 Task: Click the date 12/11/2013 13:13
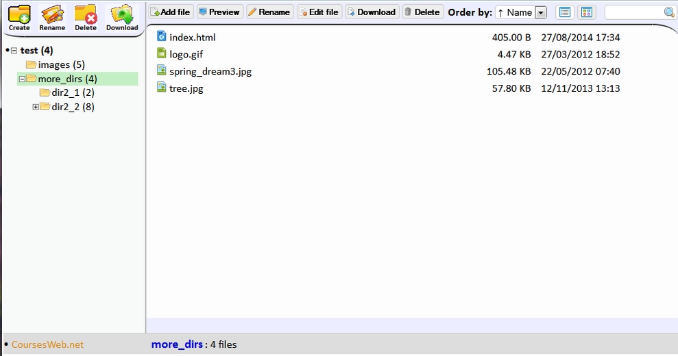tap(580, 88)
